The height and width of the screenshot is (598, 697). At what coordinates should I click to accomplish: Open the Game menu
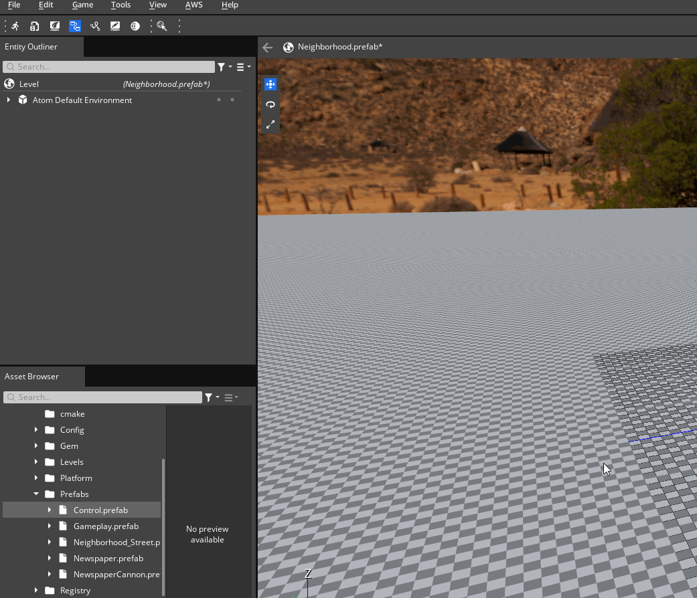(82, 5)
